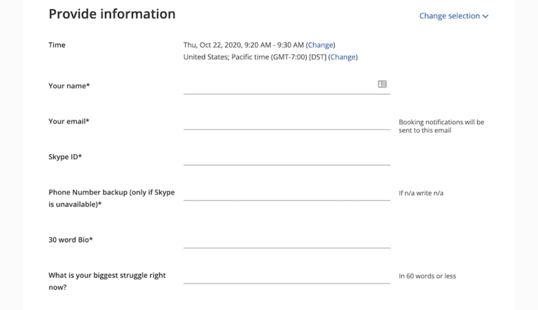This screenshot has width=538, height=310.
Task: Focus the 30 word Bio field
Action: tap(287, 240)
